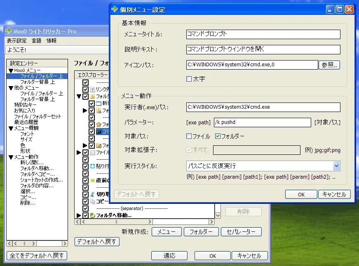Collapse the Moo0 メニュー tree node
The height and width of the screenshot is (266, 359).
pos(11,70)
